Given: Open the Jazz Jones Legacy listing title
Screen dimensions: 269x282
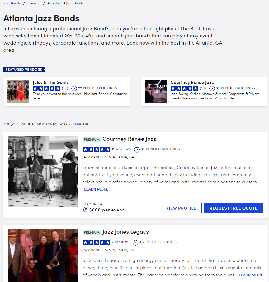Looking at the screenshot, I should pos(125,232).
